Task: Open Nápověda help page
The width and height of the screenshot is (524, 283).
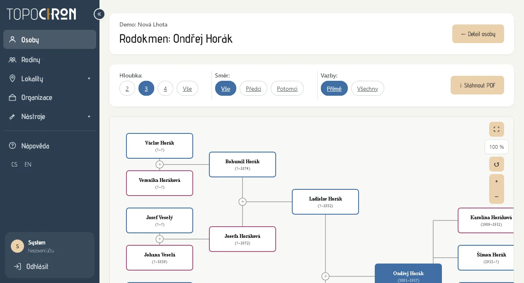Action: pyautogui.click(x=50, y=146)
